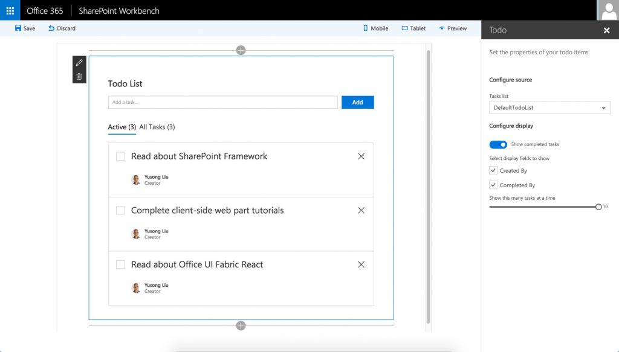This screenshot has width=619, height=352.
Task: Click task title Complete client-side web part tutorials
Action: [207, 210]
